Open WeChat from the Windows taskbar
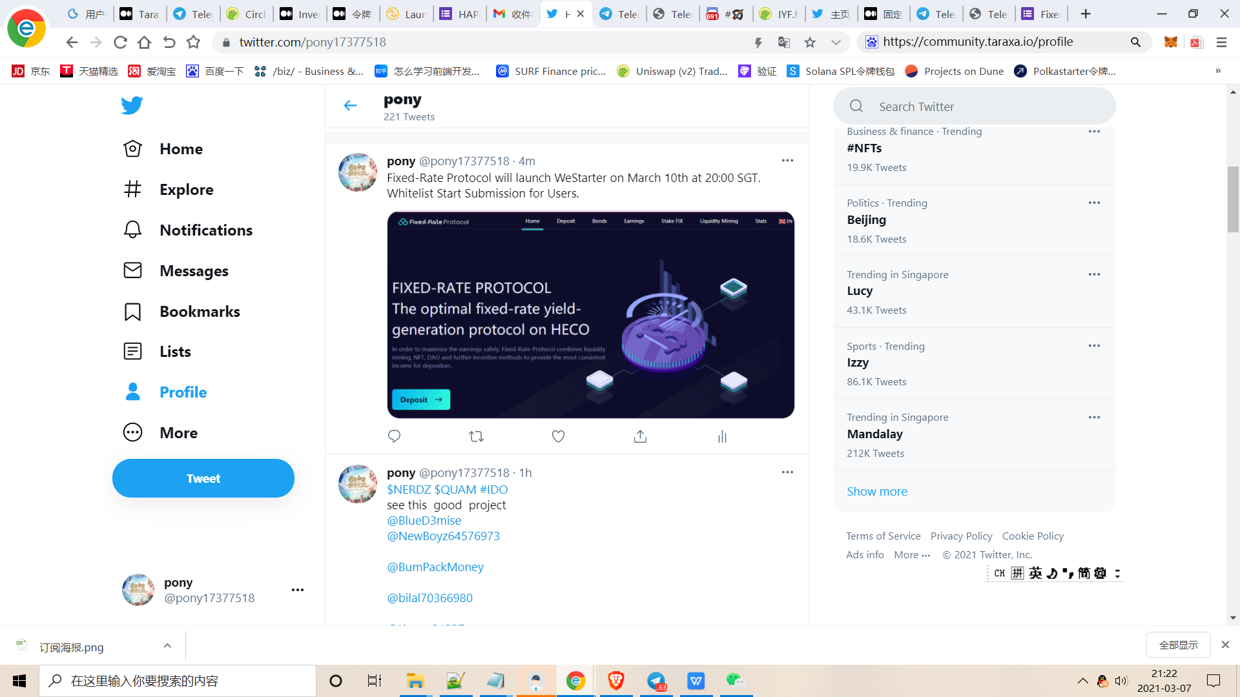The image size is (1240, 697). point(735,681)
